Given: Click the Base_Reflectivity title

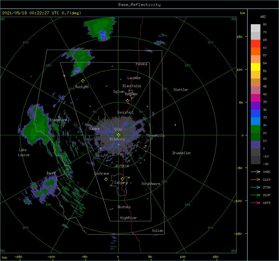Looking at the screenshot, I should (x=139, y=5).
